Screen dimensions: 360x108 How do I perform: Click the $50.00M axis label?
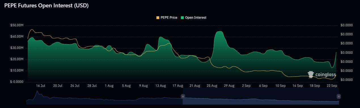tap(17, 25)
